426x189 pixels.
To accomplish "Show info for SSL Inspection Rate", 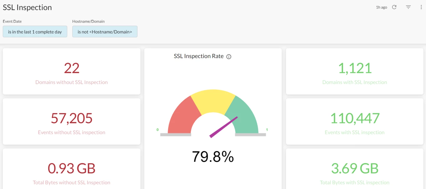I will (229, 57).
